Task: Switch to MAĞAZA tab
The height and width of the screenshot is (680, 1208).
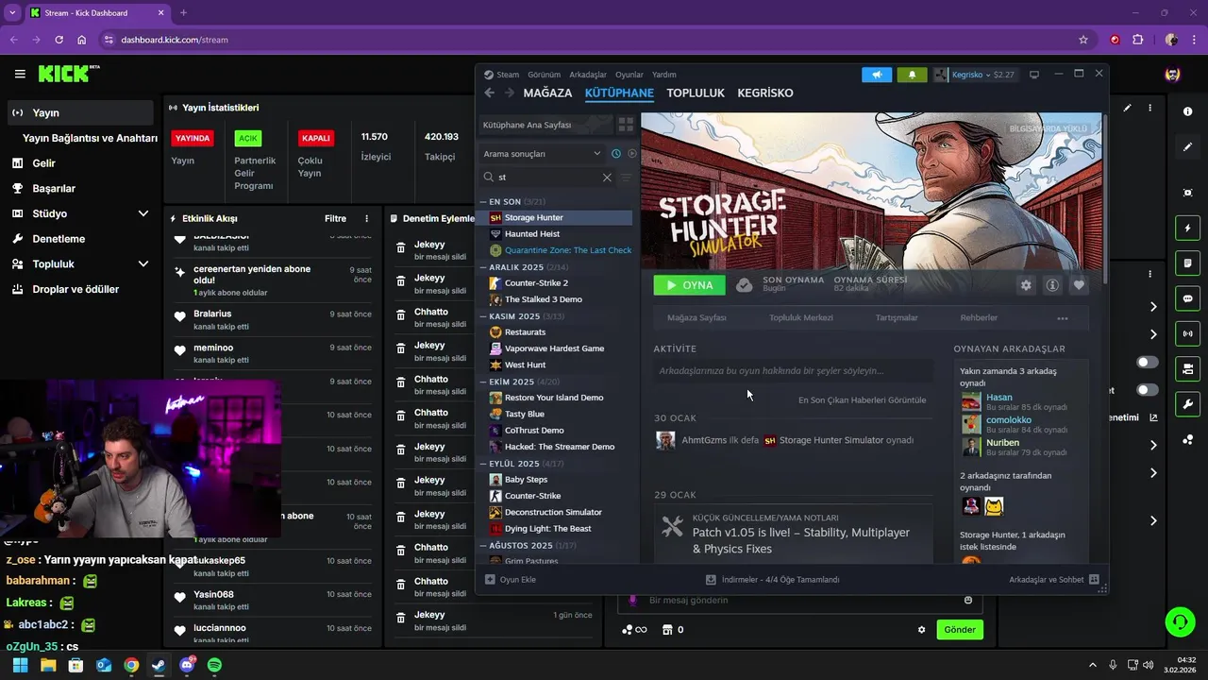Action: (x=547, y=93)
